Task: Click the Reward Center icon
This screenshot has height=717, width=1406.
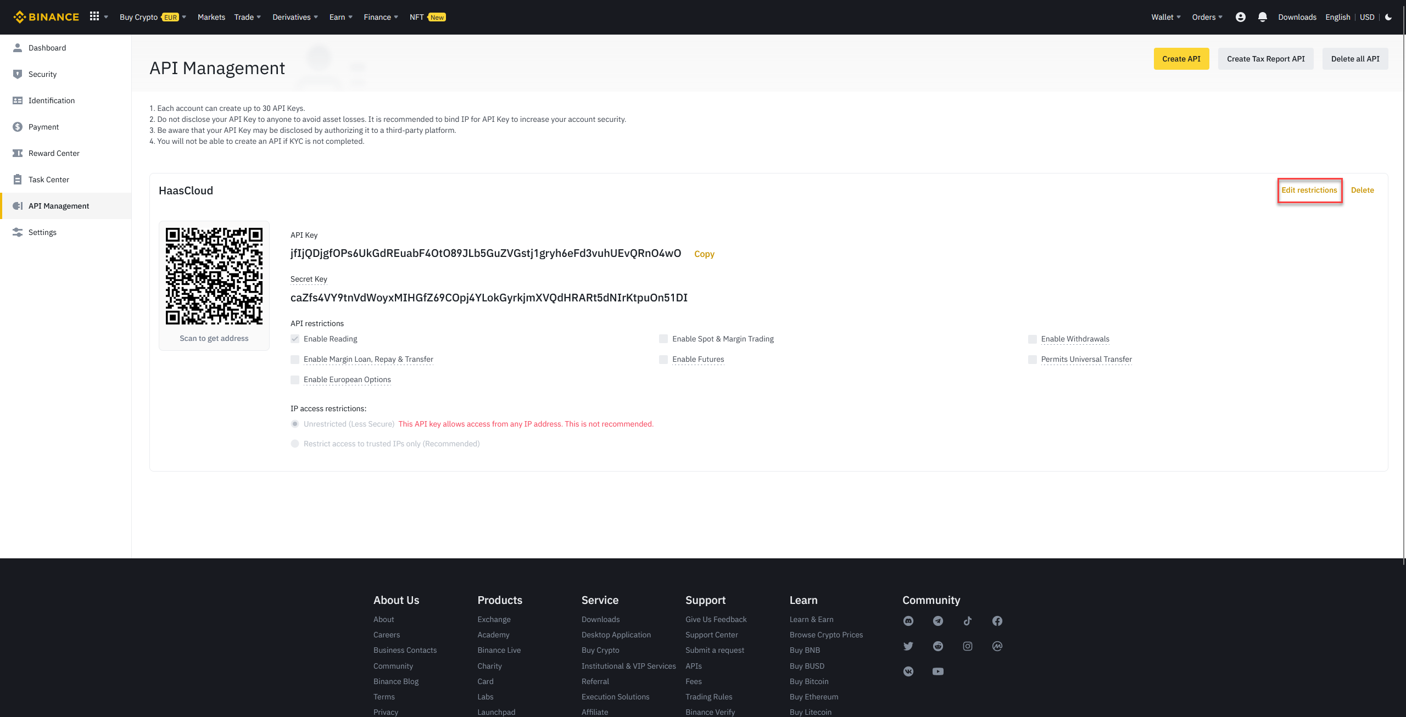Action: click(x=18, y=153)
